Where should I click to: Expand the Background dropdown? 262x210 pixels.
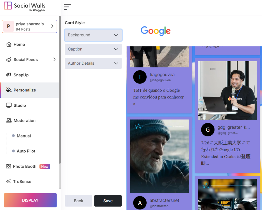(x=93, y=35)
